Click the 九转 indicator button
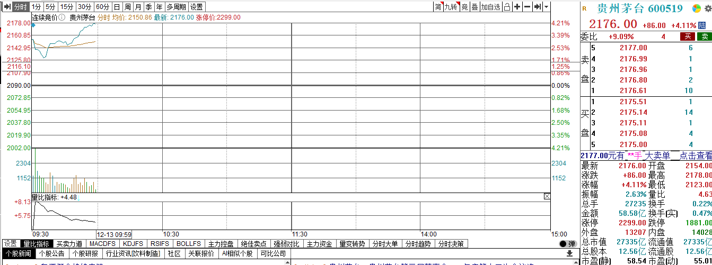 [451, 7]
